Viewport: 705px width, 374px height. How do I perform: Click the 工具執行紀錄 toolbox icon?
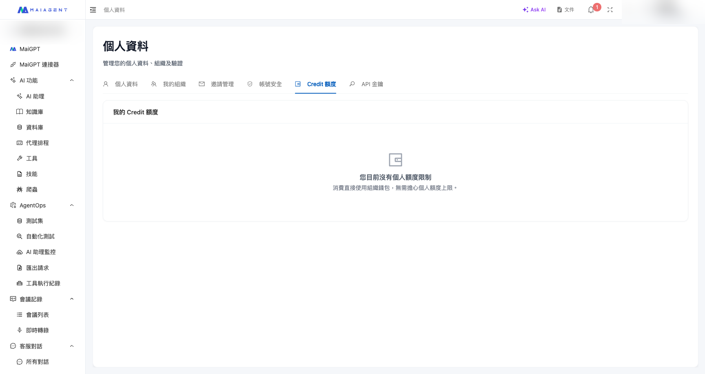pyautogui.click(x=20, y=283)
